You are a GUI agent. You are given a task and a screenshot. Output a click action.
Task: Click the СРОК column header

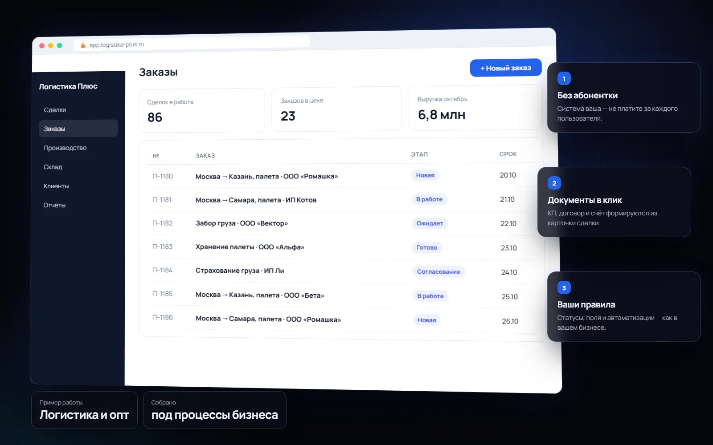[x=508, y=154]
